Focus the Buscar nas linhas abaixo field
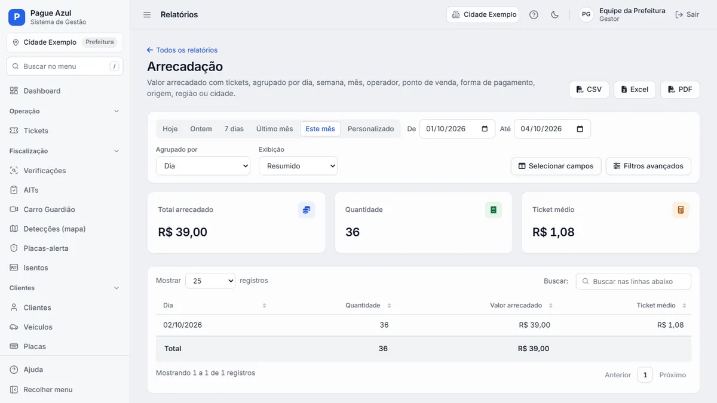Viewport: 717px width, 403px height. [x=633, y=281]
